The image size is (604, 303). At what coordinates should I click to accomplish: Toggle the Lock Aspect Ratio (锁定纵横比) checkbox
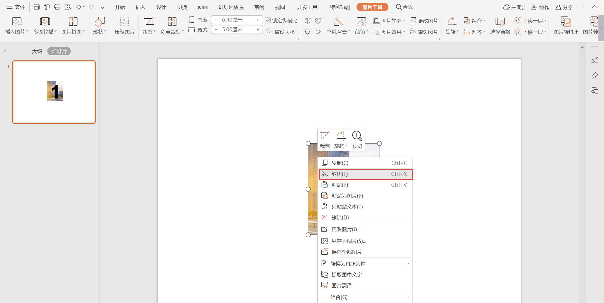click(x=268, y=20)
